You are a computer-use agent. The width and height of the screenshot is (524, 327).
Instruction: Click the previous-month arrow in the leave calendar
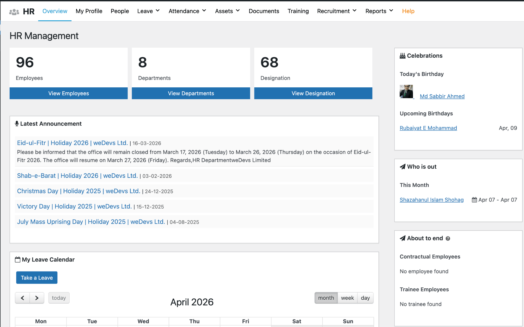(x=22, y=298)
